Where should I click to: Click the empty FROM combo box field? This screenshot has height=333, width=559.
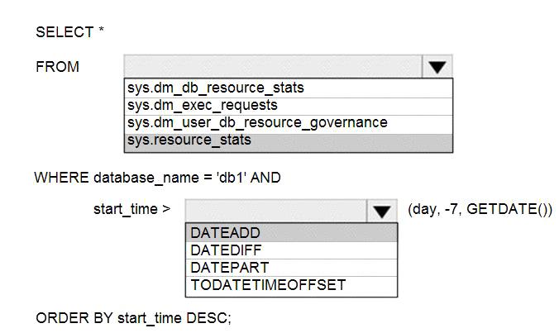[273, 67]
